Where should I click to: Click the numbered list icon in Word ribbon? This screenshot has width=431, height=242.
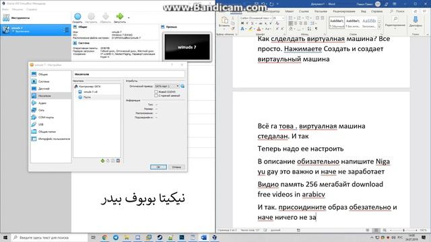[298, 18]
